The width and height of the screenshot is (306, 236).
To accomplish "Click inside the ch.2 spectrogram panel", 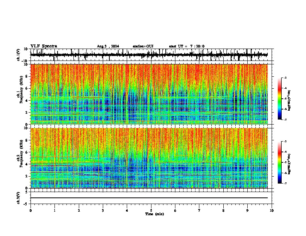I will [x=149, y=158].
